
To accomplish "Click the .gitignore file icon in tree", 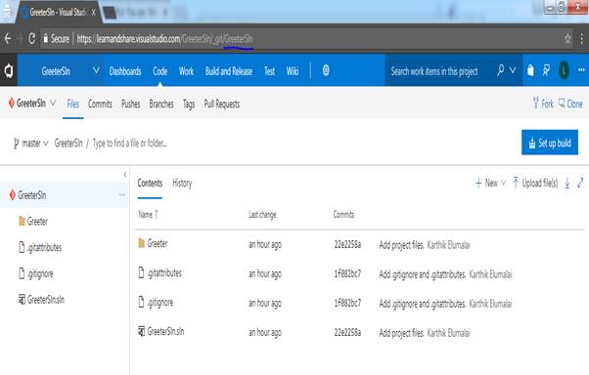I will tap(22, 273).
